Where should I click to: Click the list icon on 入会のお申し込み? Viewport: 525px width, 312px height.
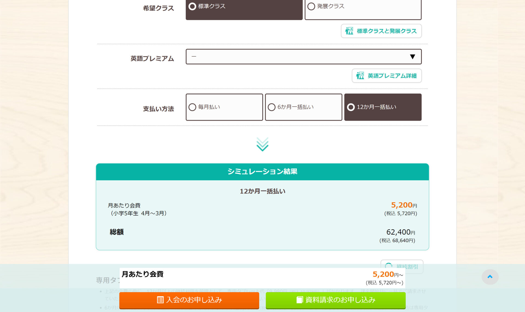pyautogui.click(x=160, y=300)
